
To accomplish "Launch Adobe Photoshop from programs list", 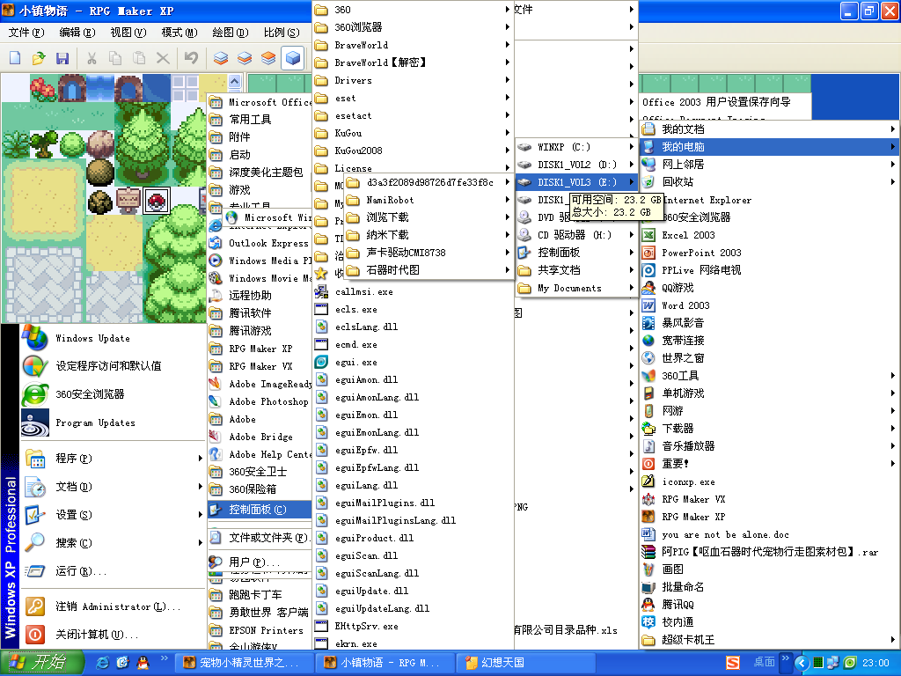I will point(260,401).
